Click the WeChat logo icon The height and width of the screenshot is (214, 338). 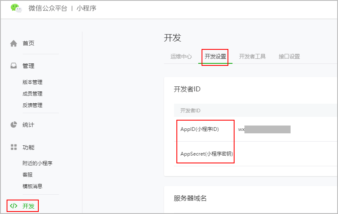[16, 8]
